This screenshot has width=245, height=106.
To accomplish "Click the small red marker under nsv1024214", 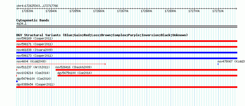I will click(17, 76).
